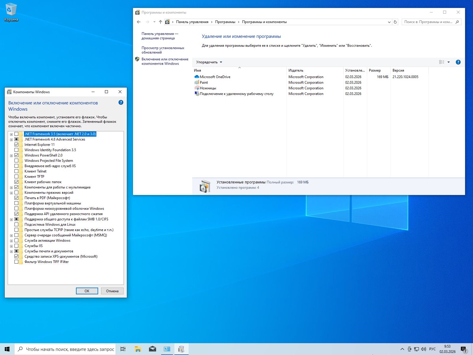Expand the Windows PowerShell 2.0 node
Image resolution: width=473 pixels, height=355 pixels.
[x=12, y=155]
